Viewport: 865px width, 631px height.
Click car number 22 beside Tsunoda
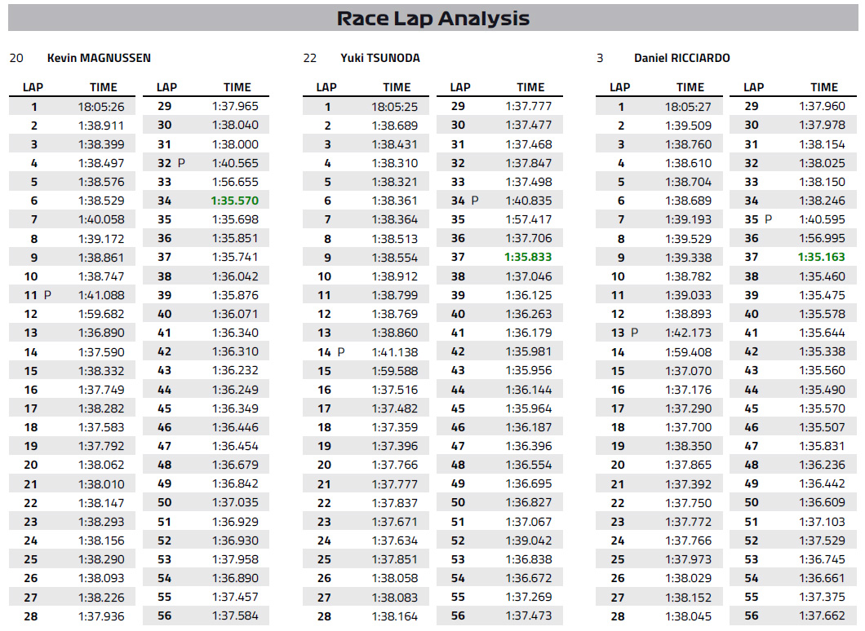[x=310, y=58]
